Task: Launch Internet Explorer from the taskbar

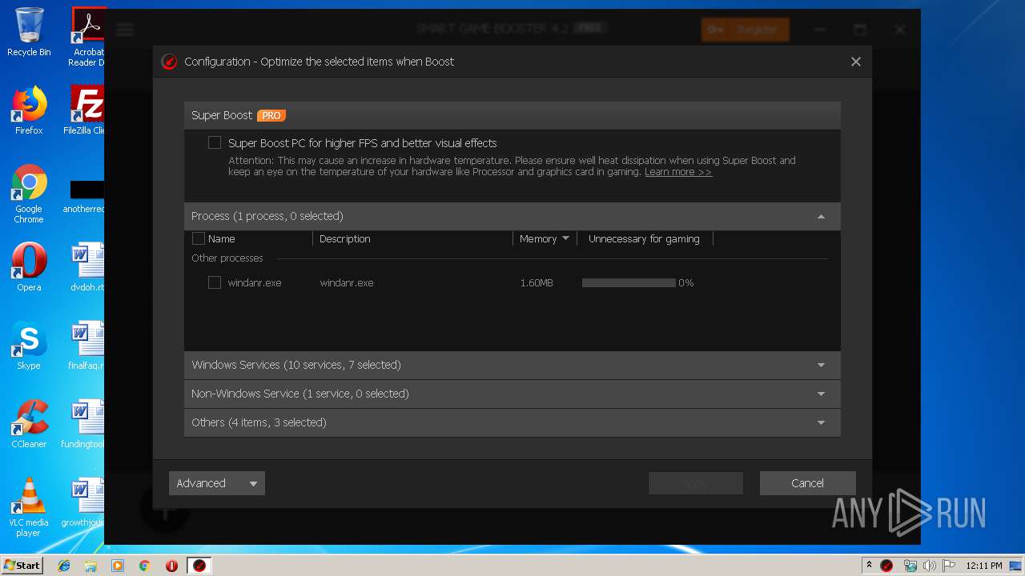Action: [64, 566]
